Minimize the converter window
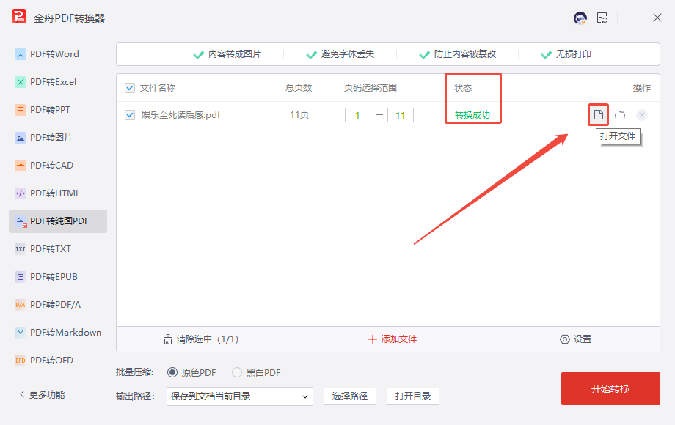Image resolution: width=675 pixels, height=425 pixels. [632, 18]
